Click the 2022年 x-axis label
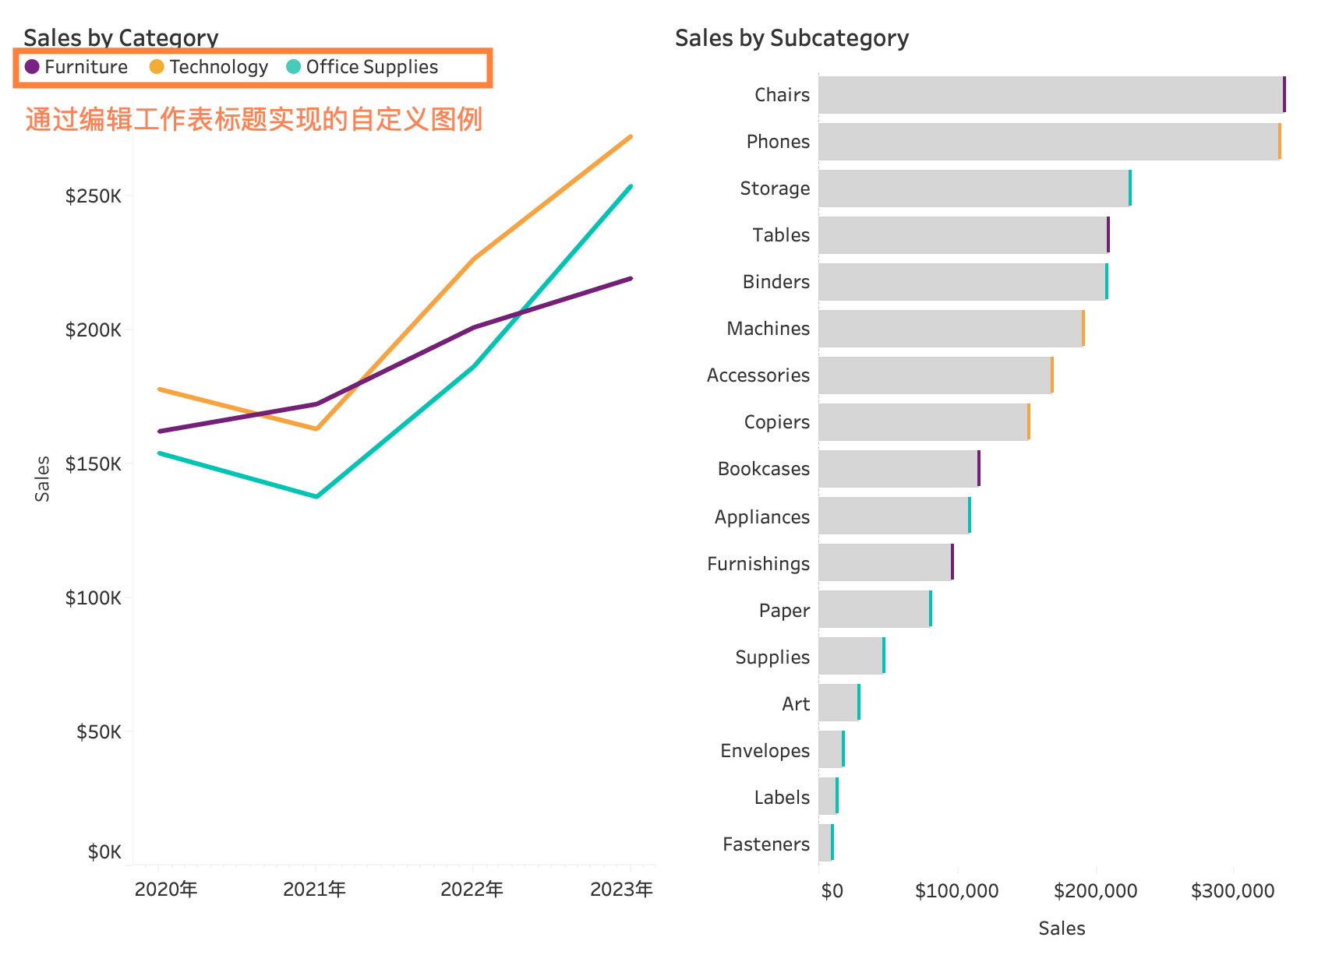 click(472, 889)
